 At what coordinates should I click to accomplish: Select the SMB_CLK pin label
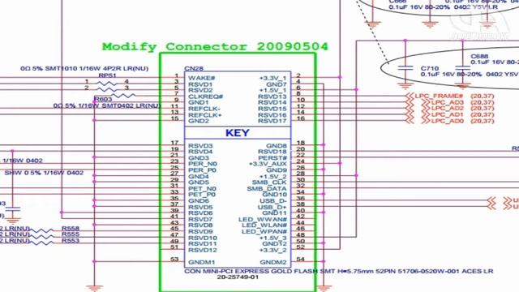coord(269,182)
